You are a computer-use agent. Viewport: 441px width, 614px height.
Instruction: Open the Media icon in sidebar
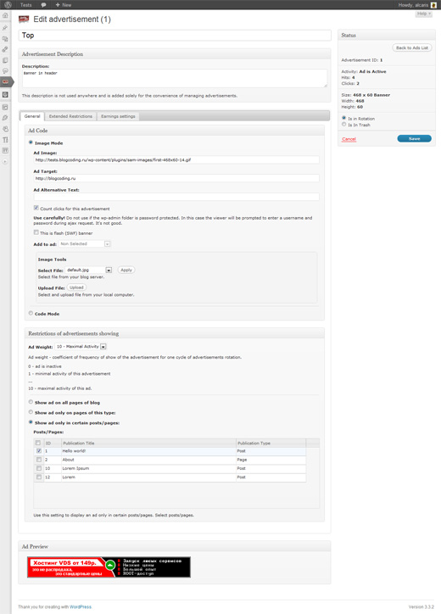[5, 39]
